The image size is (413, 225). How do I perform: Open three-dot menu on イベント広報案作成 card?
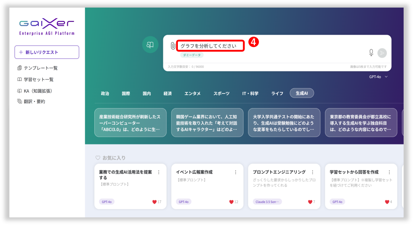[236, 172]
